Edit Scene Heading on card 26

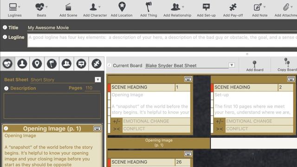[x=142, y=162]
